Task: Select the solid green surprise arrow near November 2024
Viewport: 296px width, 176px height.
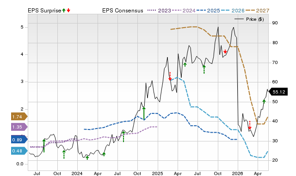Action: 144,114
